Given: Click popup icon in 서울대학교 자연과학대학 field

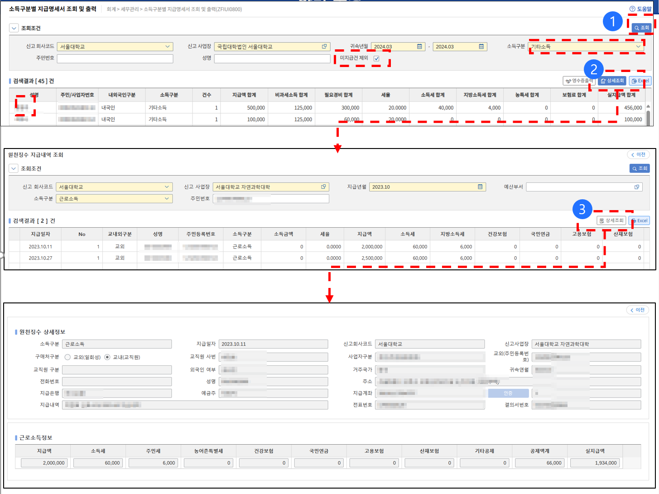Looking at the screenshot, I should coord(323,187).
